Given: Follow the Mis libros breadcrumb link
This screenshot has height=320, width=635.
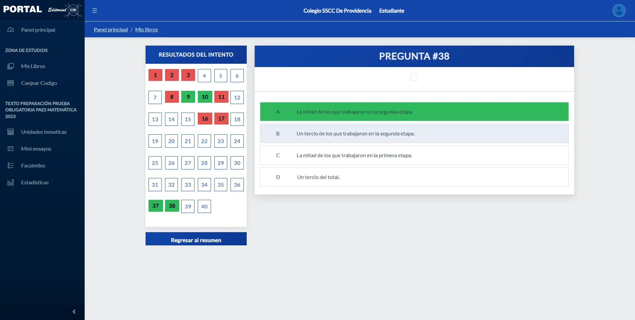Looking at the screenshot, I should 146,29.
